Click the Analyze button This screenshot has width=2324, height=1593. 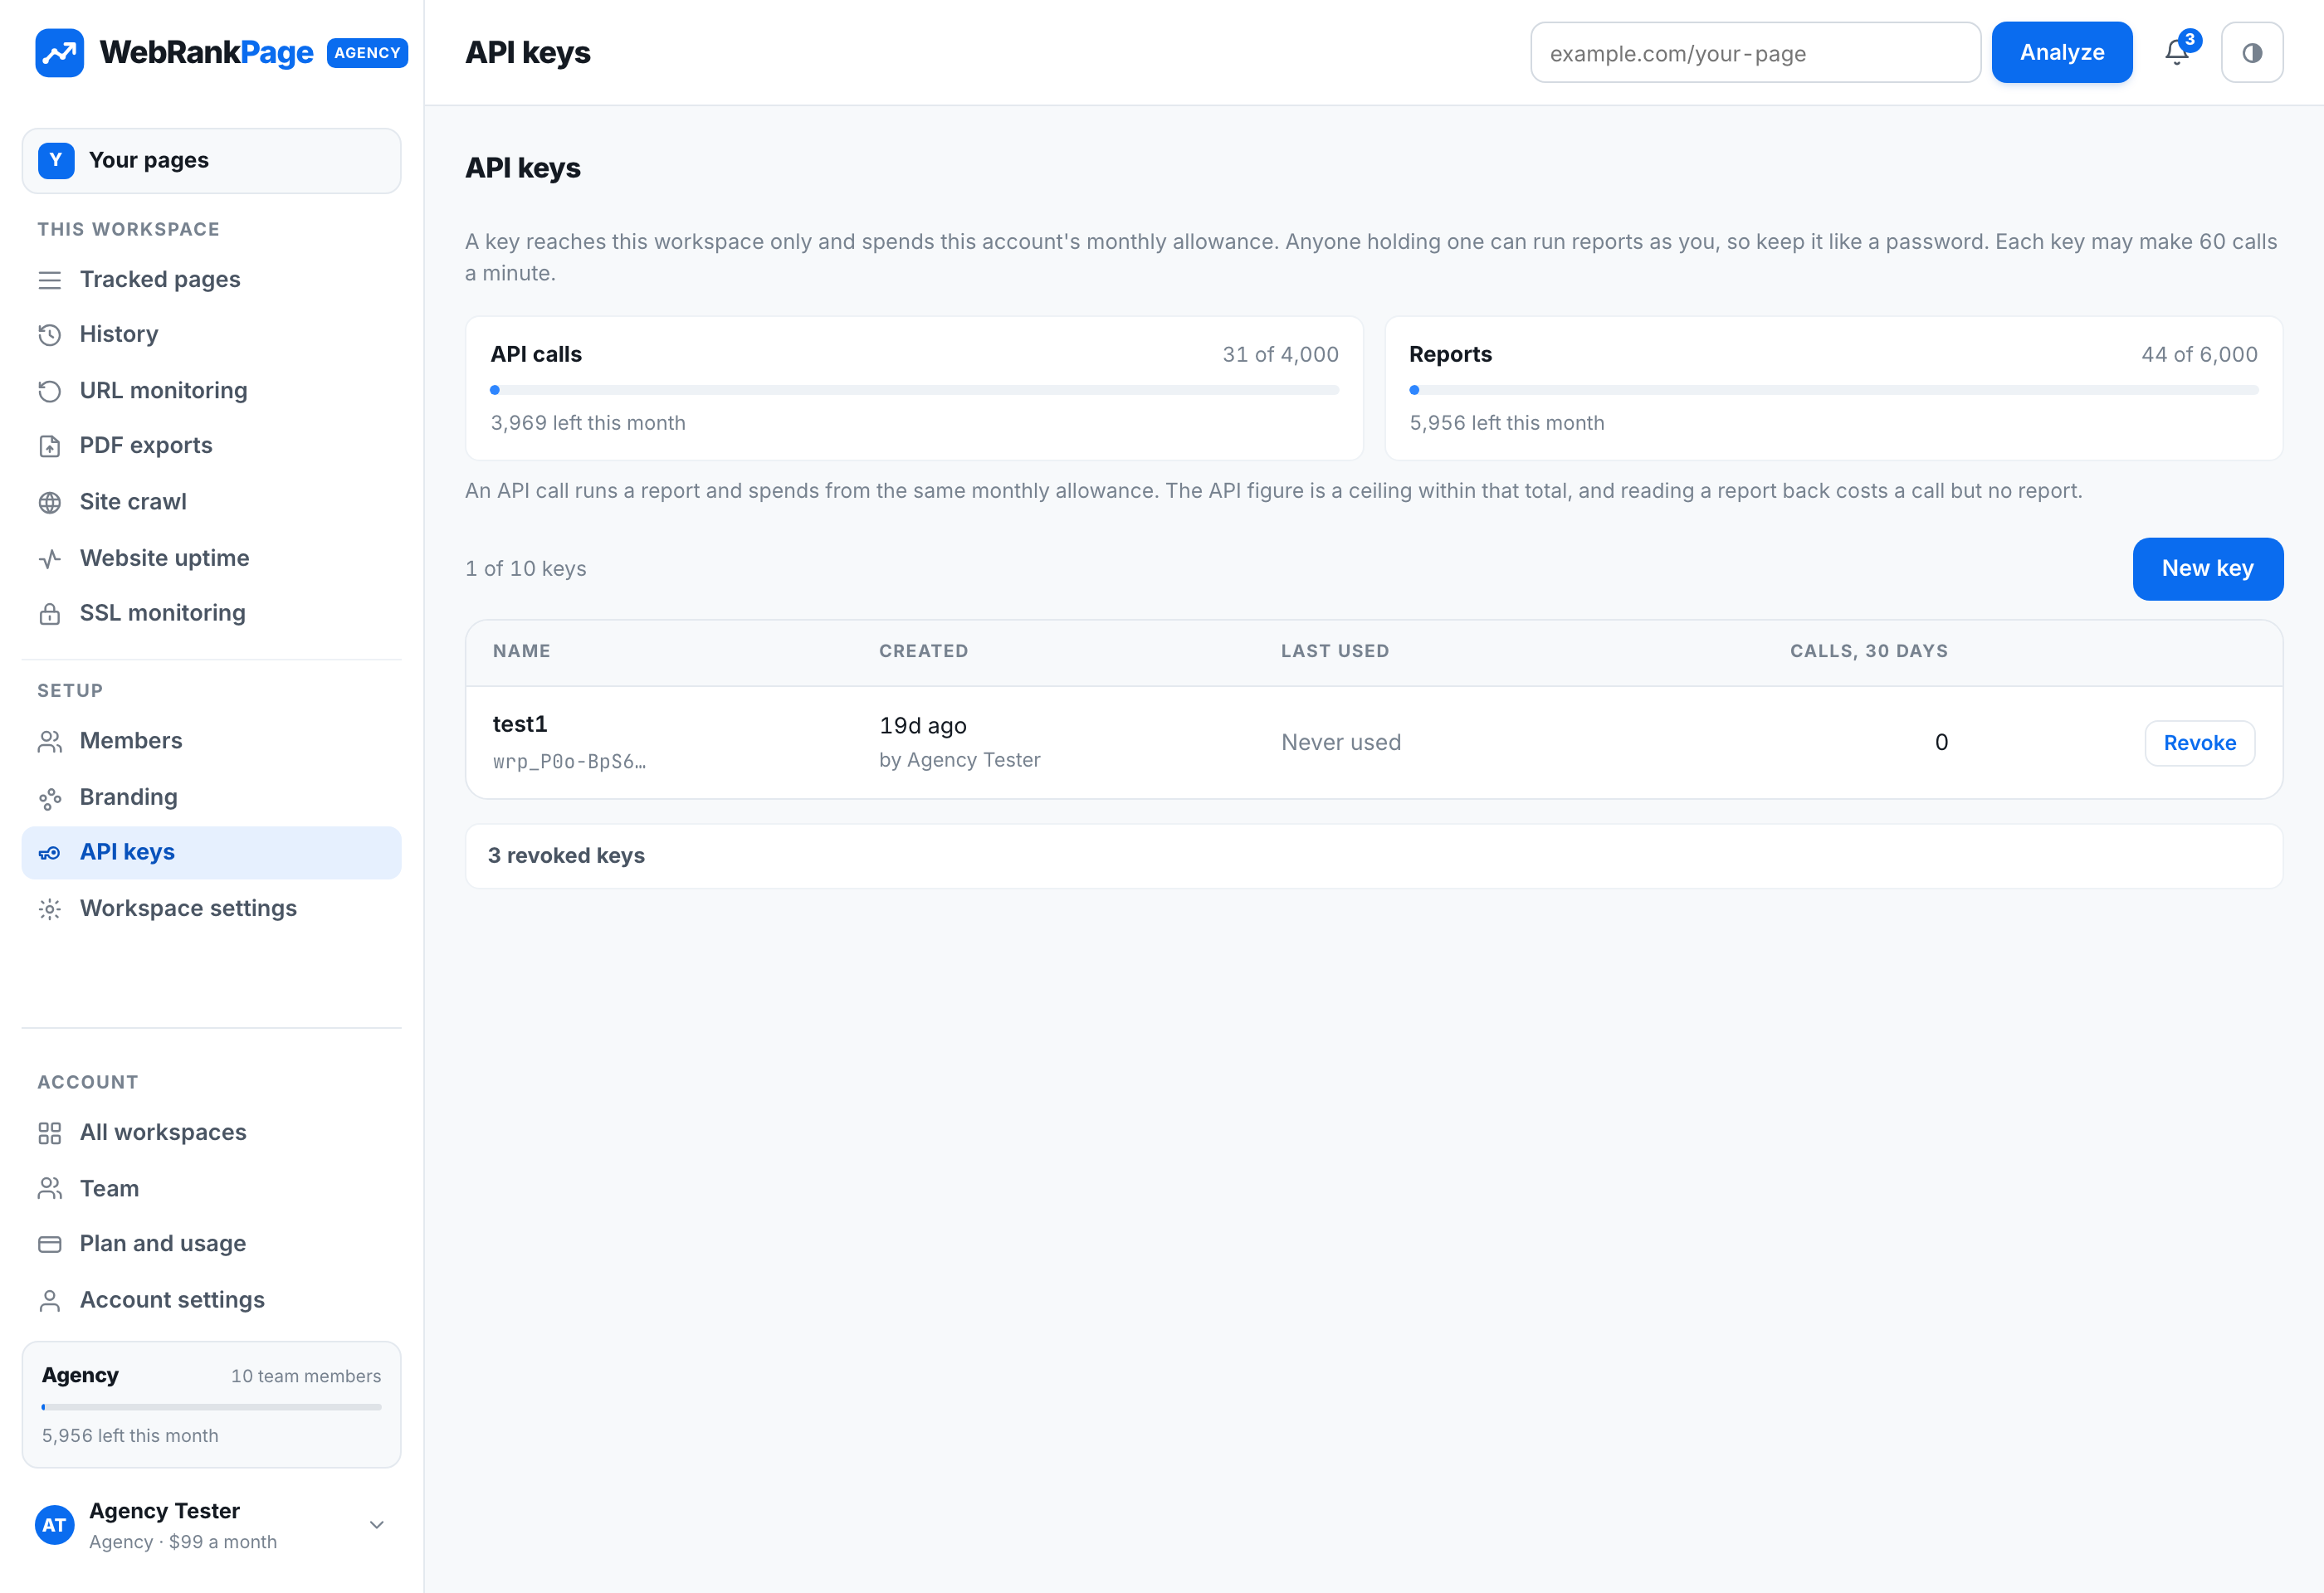tap(2061, 53)
